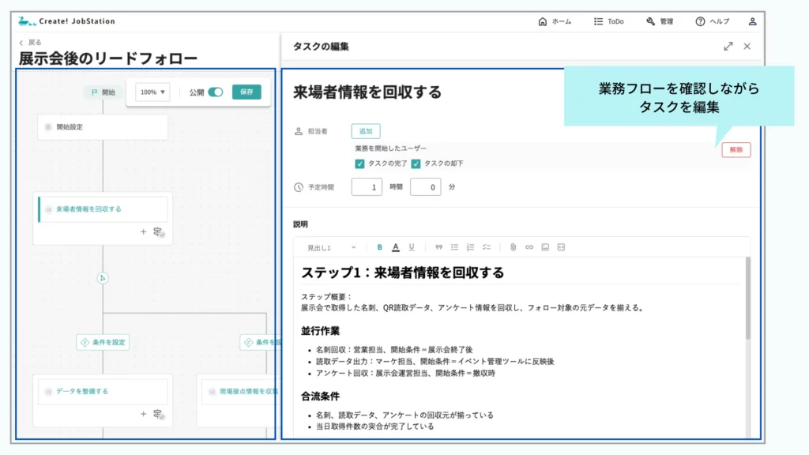This screenshot has width=809, height=455.
Task: Attach a file with the paperclip icon
Action: (513, 247)
